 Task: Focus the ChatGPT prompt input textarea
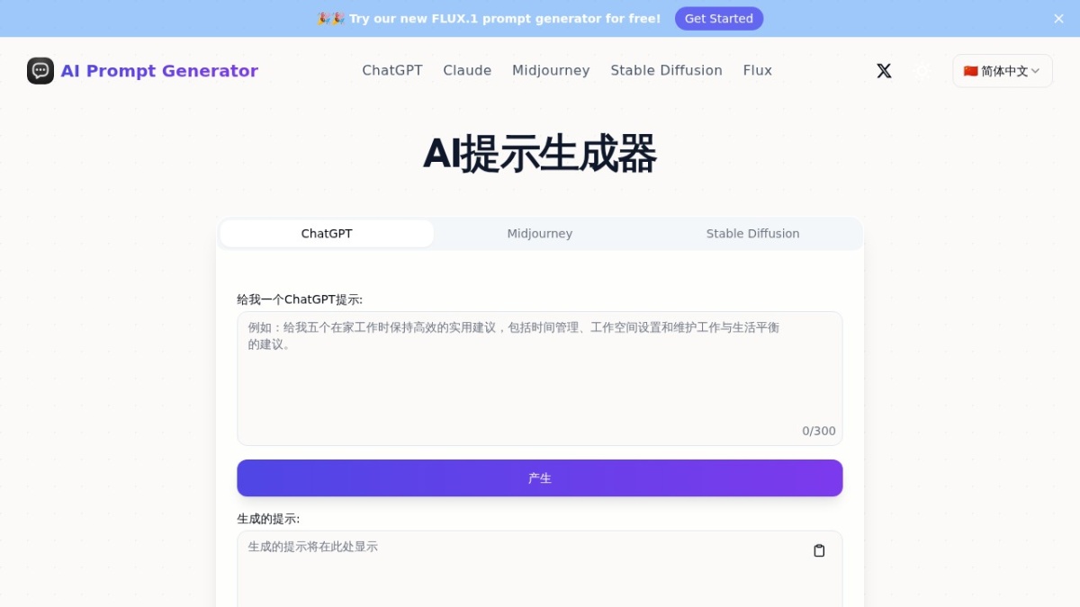pos(540,379)
